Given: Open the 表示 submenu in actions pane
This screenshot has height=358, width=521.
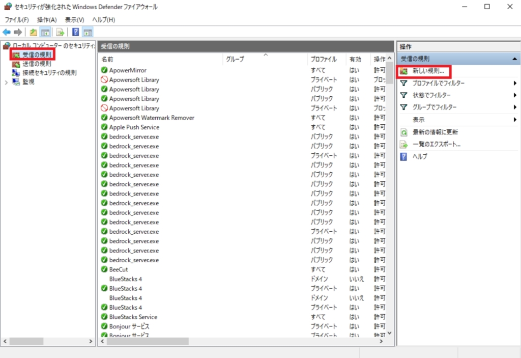Looking at the screenshot, I should [419, 120].
